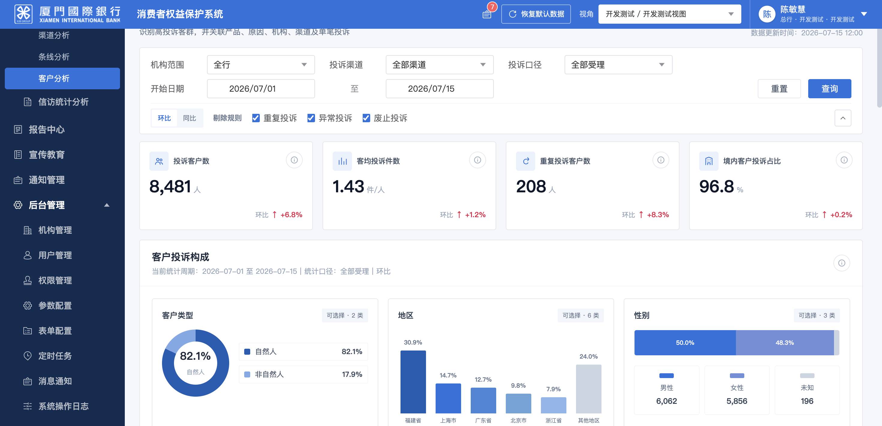Image resolution: width=882 pixels, height=426 pixels.
Task: Select 客户分析 in the sidebar
Action: [62, 78]
